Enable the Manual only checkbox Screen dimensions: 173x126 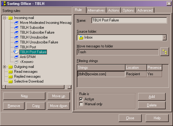click(x=81, y=104)
